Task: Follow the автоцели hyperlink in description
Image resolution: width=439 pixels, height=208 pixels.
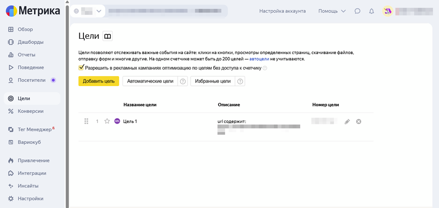Action: point(259,59)
